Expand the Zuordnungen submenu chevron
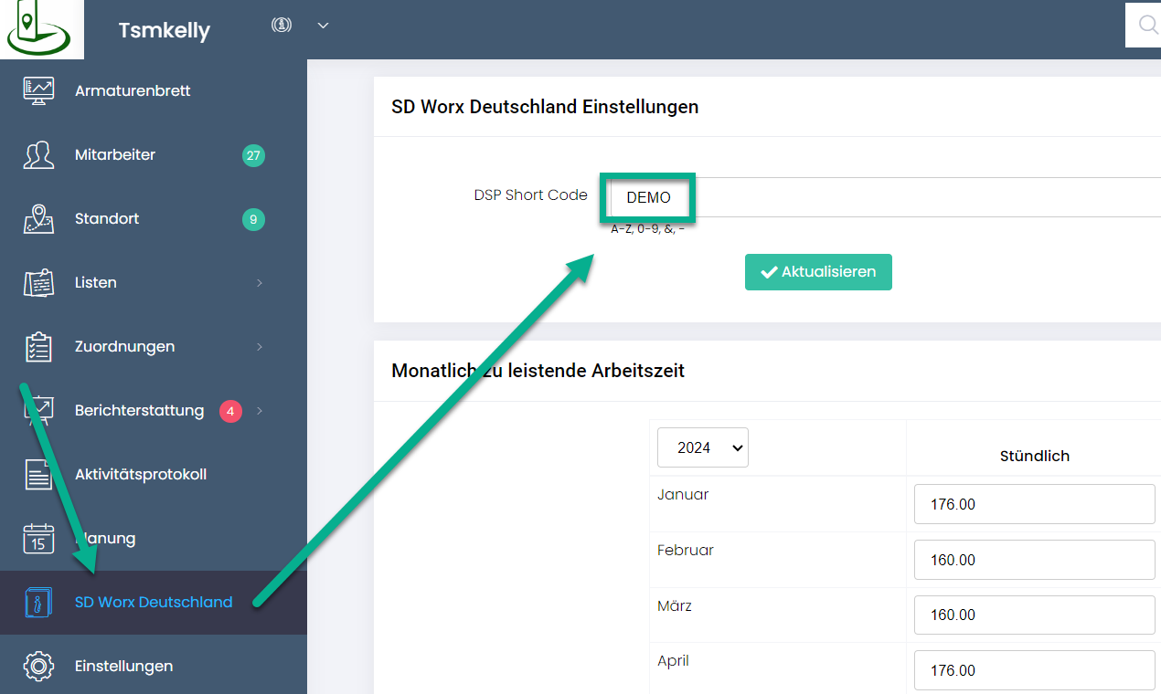1161x694 pixels. [x=260, y=347]
